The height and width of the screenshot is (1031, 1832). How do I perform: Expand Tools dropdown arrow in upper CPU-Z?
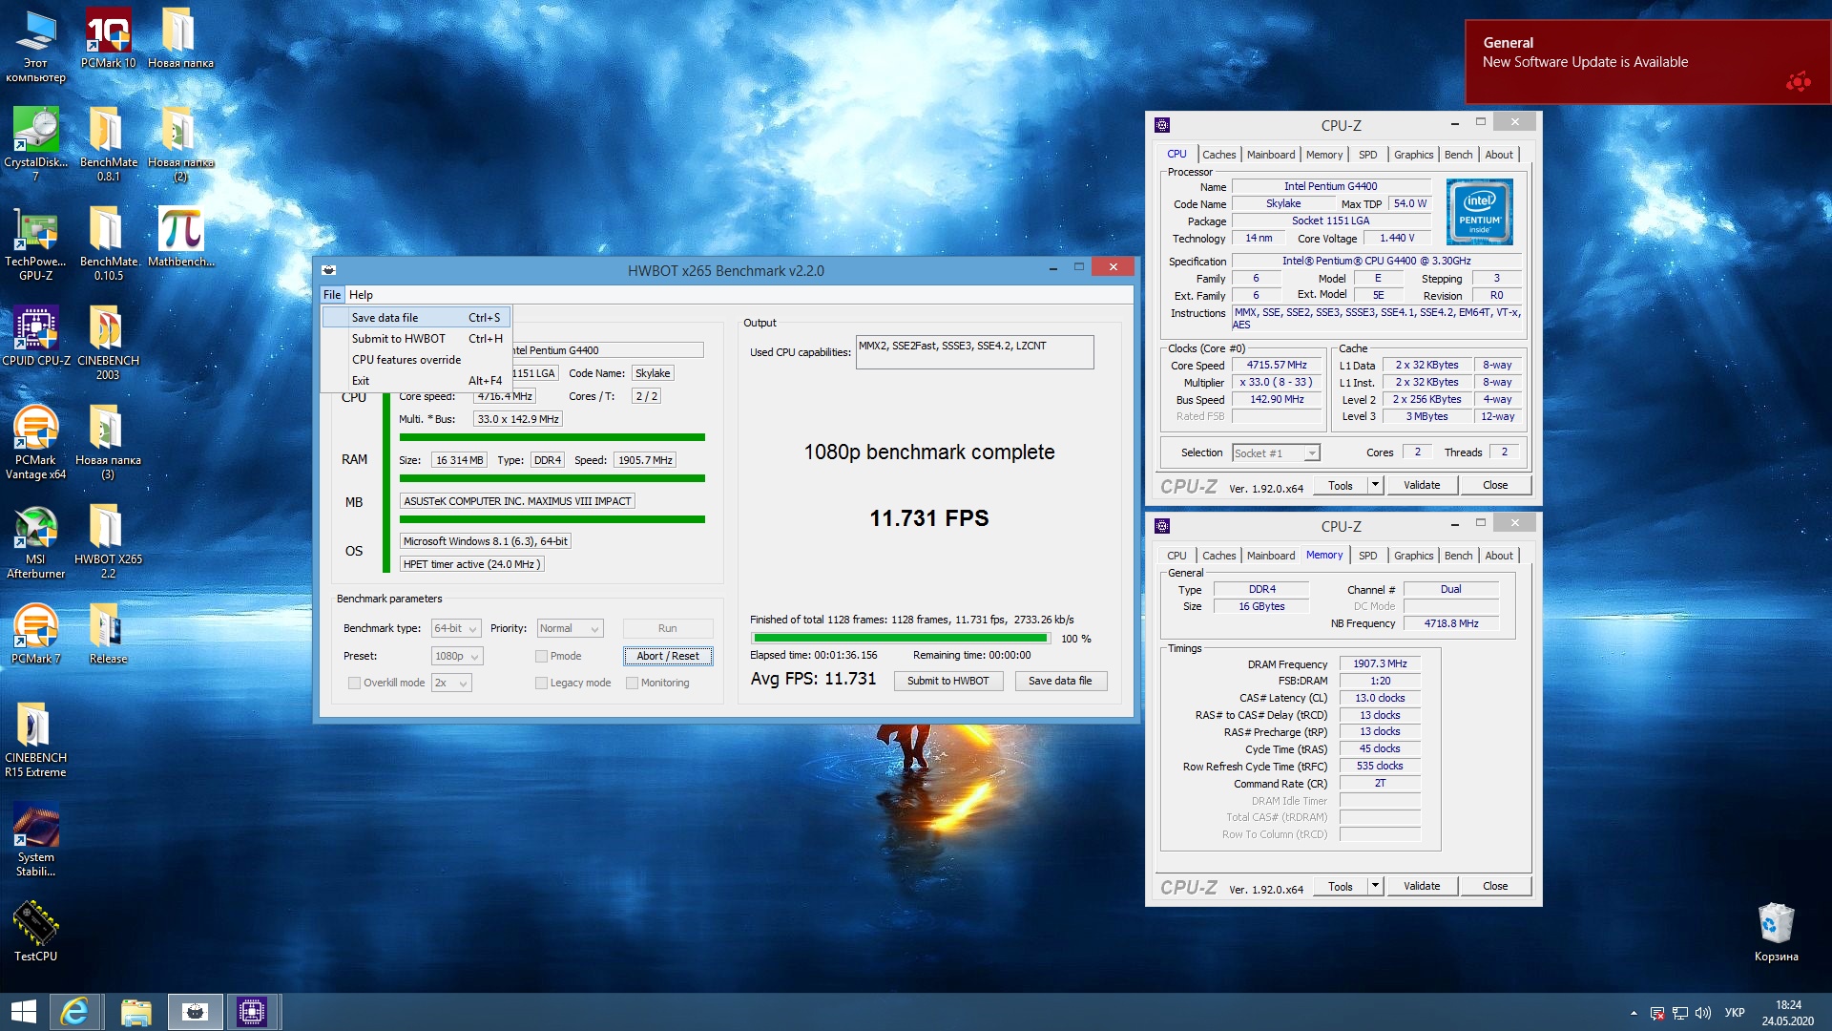click(1375, 485)
